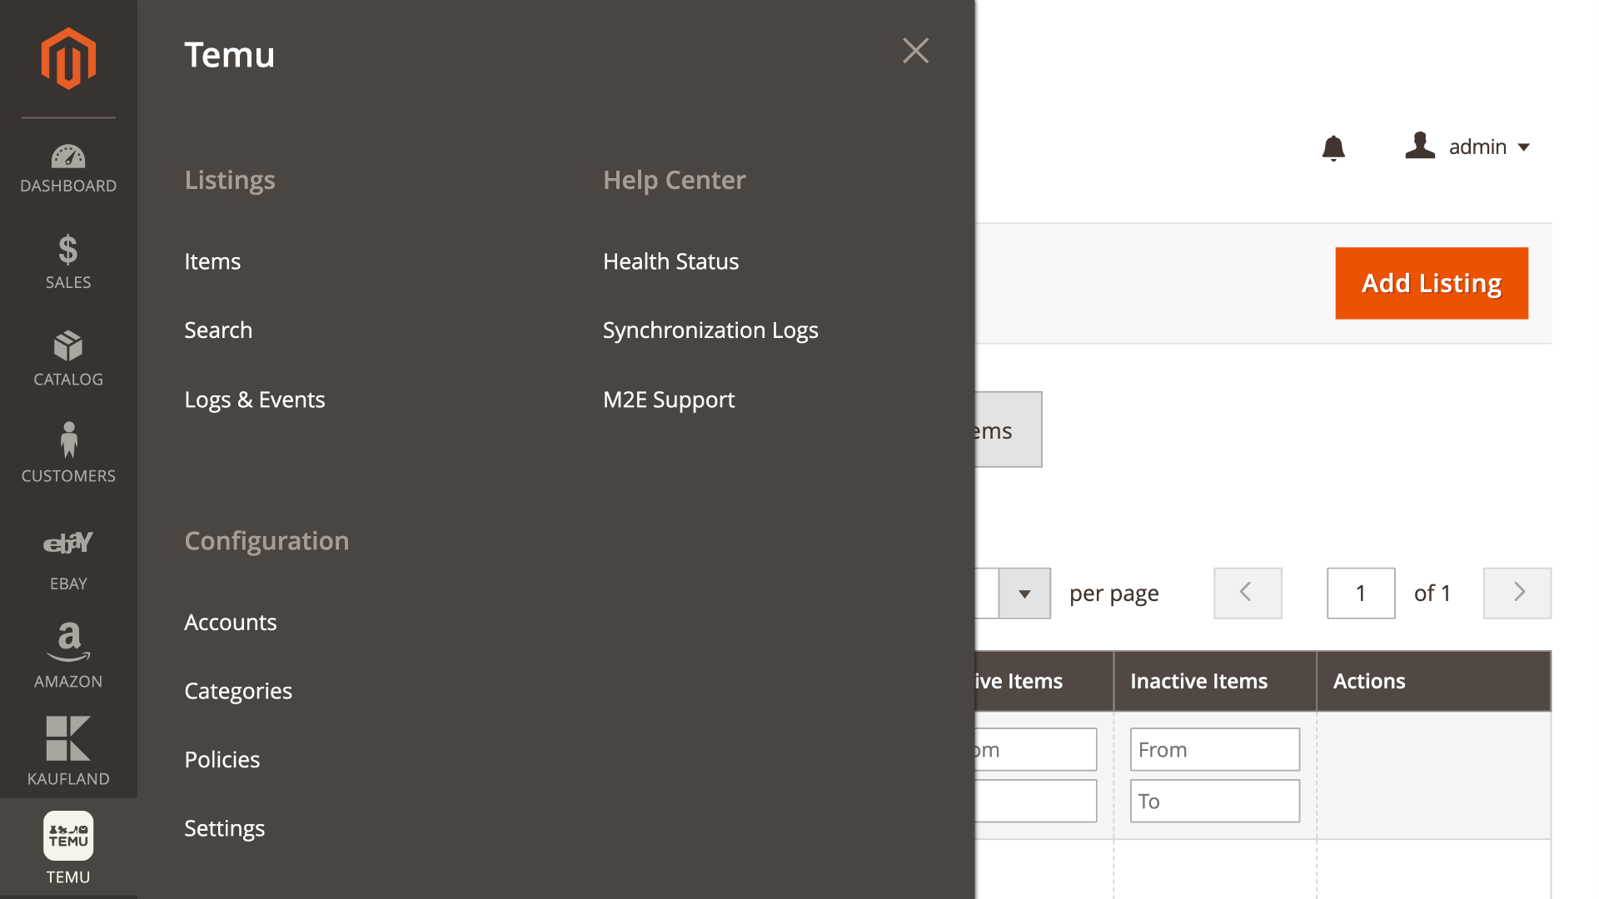Image resolution: width=1599 pixels, height=899 pixels.
Task: Open the eBay sidebar menu
Action: [x=68, y=559]
